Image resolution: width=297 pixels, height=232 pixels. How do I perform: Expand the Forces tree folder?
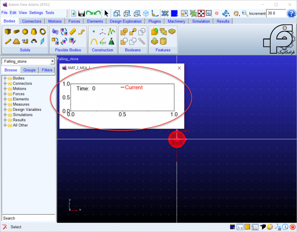[x=5, y=94]
